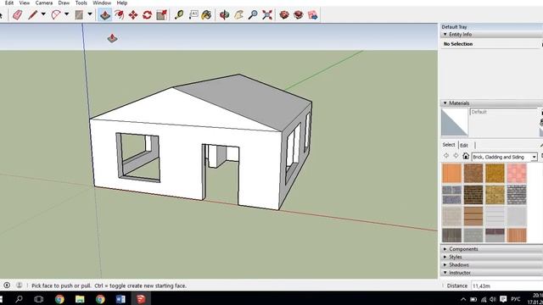Open the Extension Warehouse icon
The image size is (543, 305).
click(298, 15)
